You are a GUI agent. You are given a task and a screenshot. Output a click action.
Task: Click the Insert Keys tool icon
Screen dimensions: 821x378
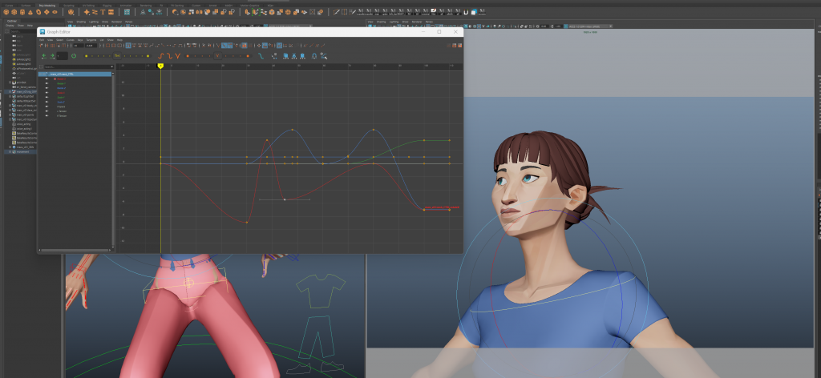point(47,46)
